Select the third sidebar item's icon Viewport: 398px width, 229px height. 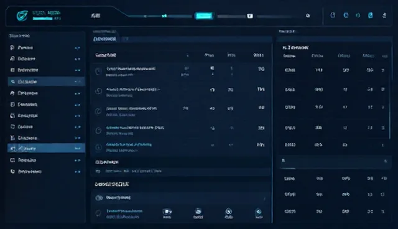pyautogui.click(x=12, y=70)
